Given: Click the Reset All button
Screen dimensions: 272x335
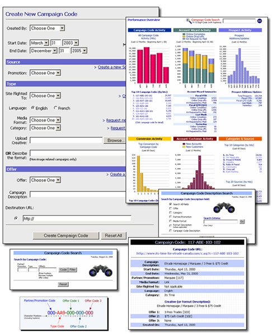Looking at the screenshot, I should 114,235.
